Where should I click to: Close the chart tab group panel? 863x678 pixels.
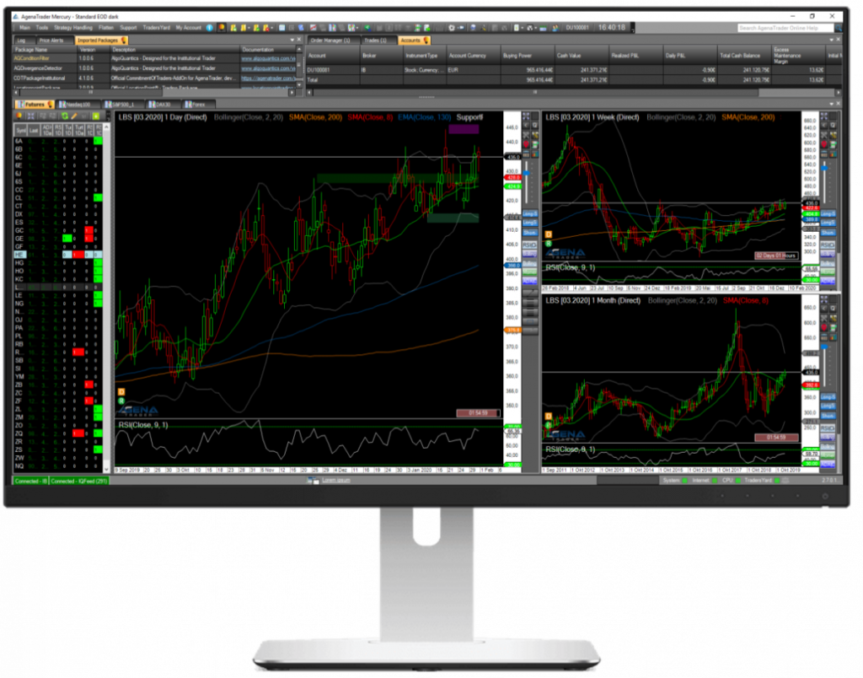pyautogui.click(x=839, y=104)
